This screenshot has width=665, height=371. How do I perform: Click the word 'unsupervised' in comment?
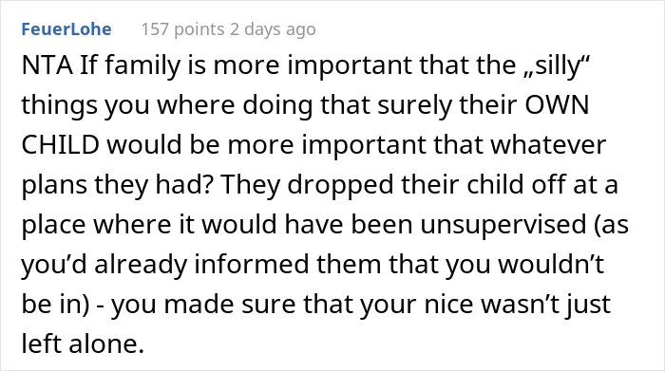503,224
